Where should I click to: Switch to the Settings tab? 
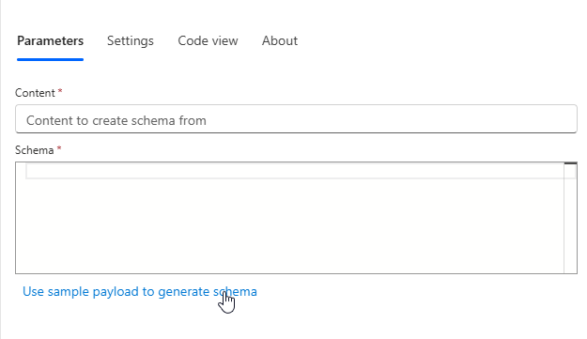click(x=131, y=40)
